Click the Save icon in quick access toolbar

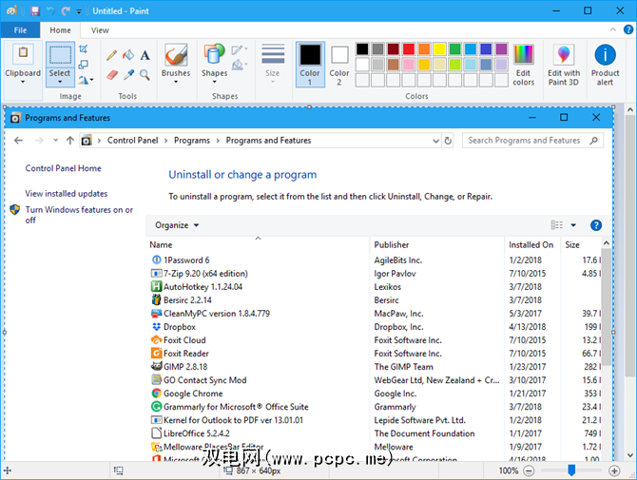tap(35, 11)
